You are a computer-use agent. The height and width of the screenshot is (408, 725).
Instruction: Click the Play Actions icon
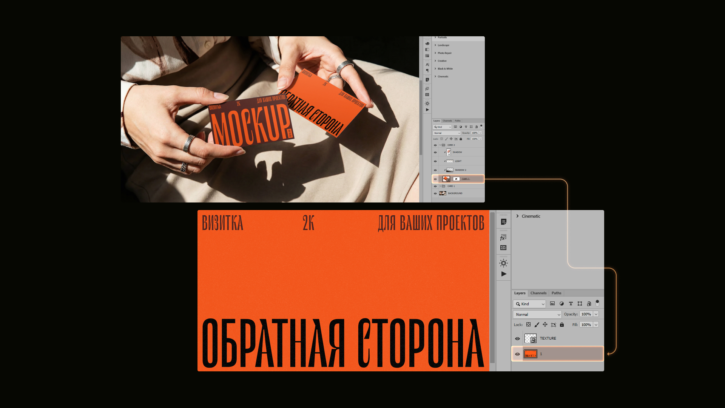pyautogui.click(x=503, y=274)
